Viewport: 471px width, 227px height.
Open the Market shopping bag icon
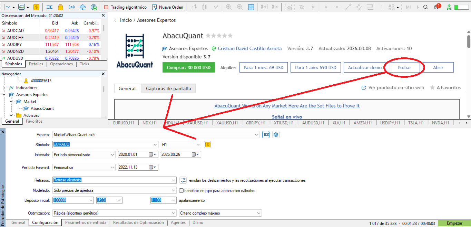60,7
